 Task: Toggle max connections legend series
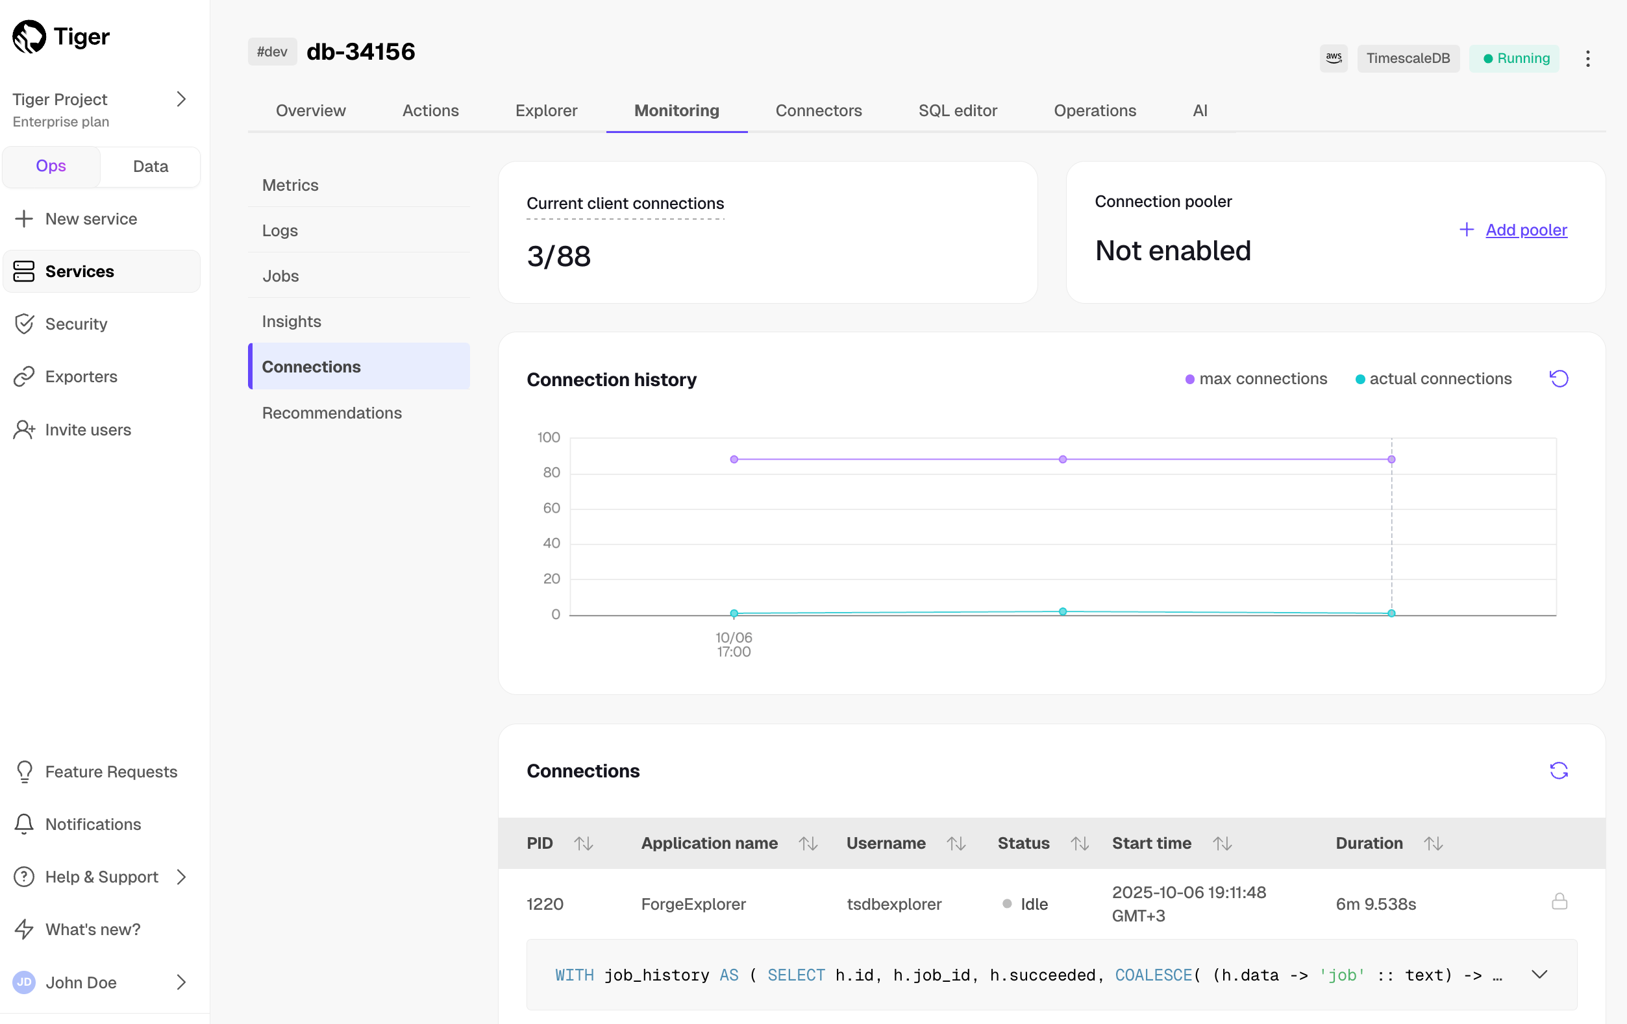[1256, 379]
